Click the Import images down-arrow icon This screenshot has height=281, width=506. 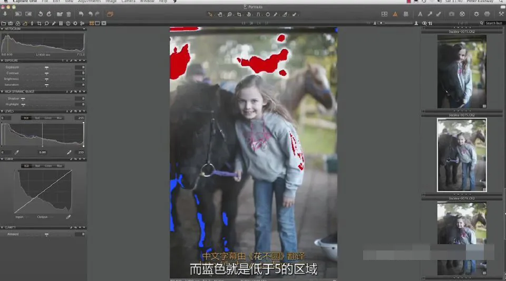click(5, 14)
